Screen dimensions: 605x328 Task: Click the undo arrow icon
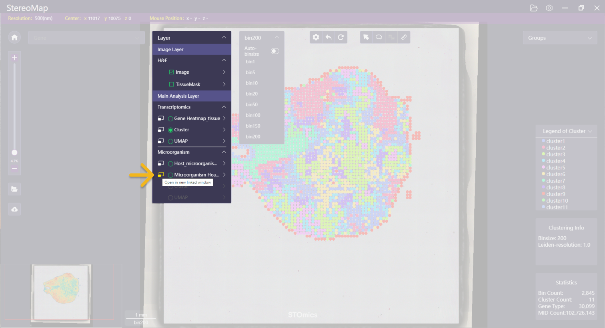(329, 37)
